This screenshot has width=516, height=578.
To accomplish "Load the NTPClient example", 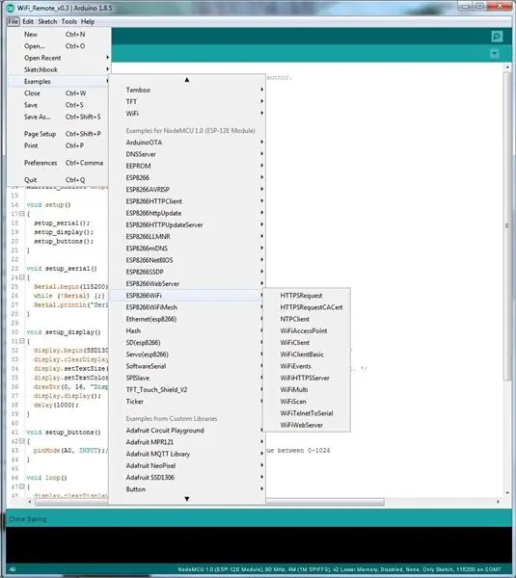I will point(307,319).
